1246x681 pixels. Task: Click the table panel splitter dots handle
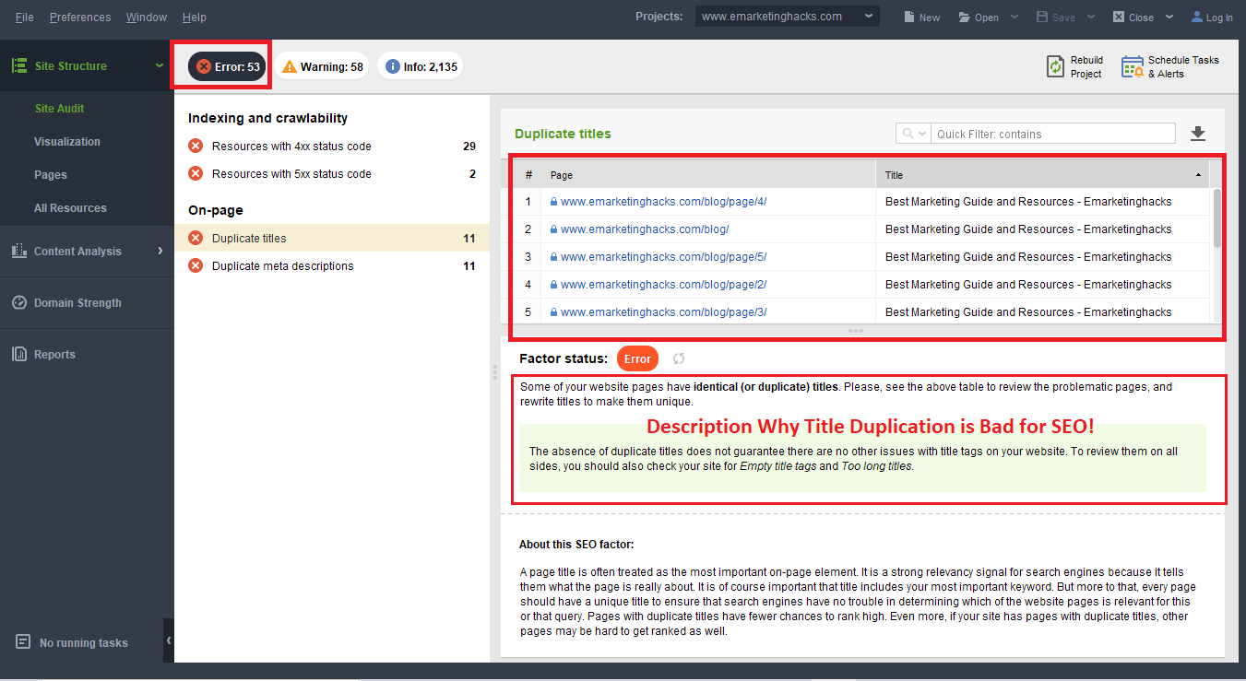coord(856,330)
